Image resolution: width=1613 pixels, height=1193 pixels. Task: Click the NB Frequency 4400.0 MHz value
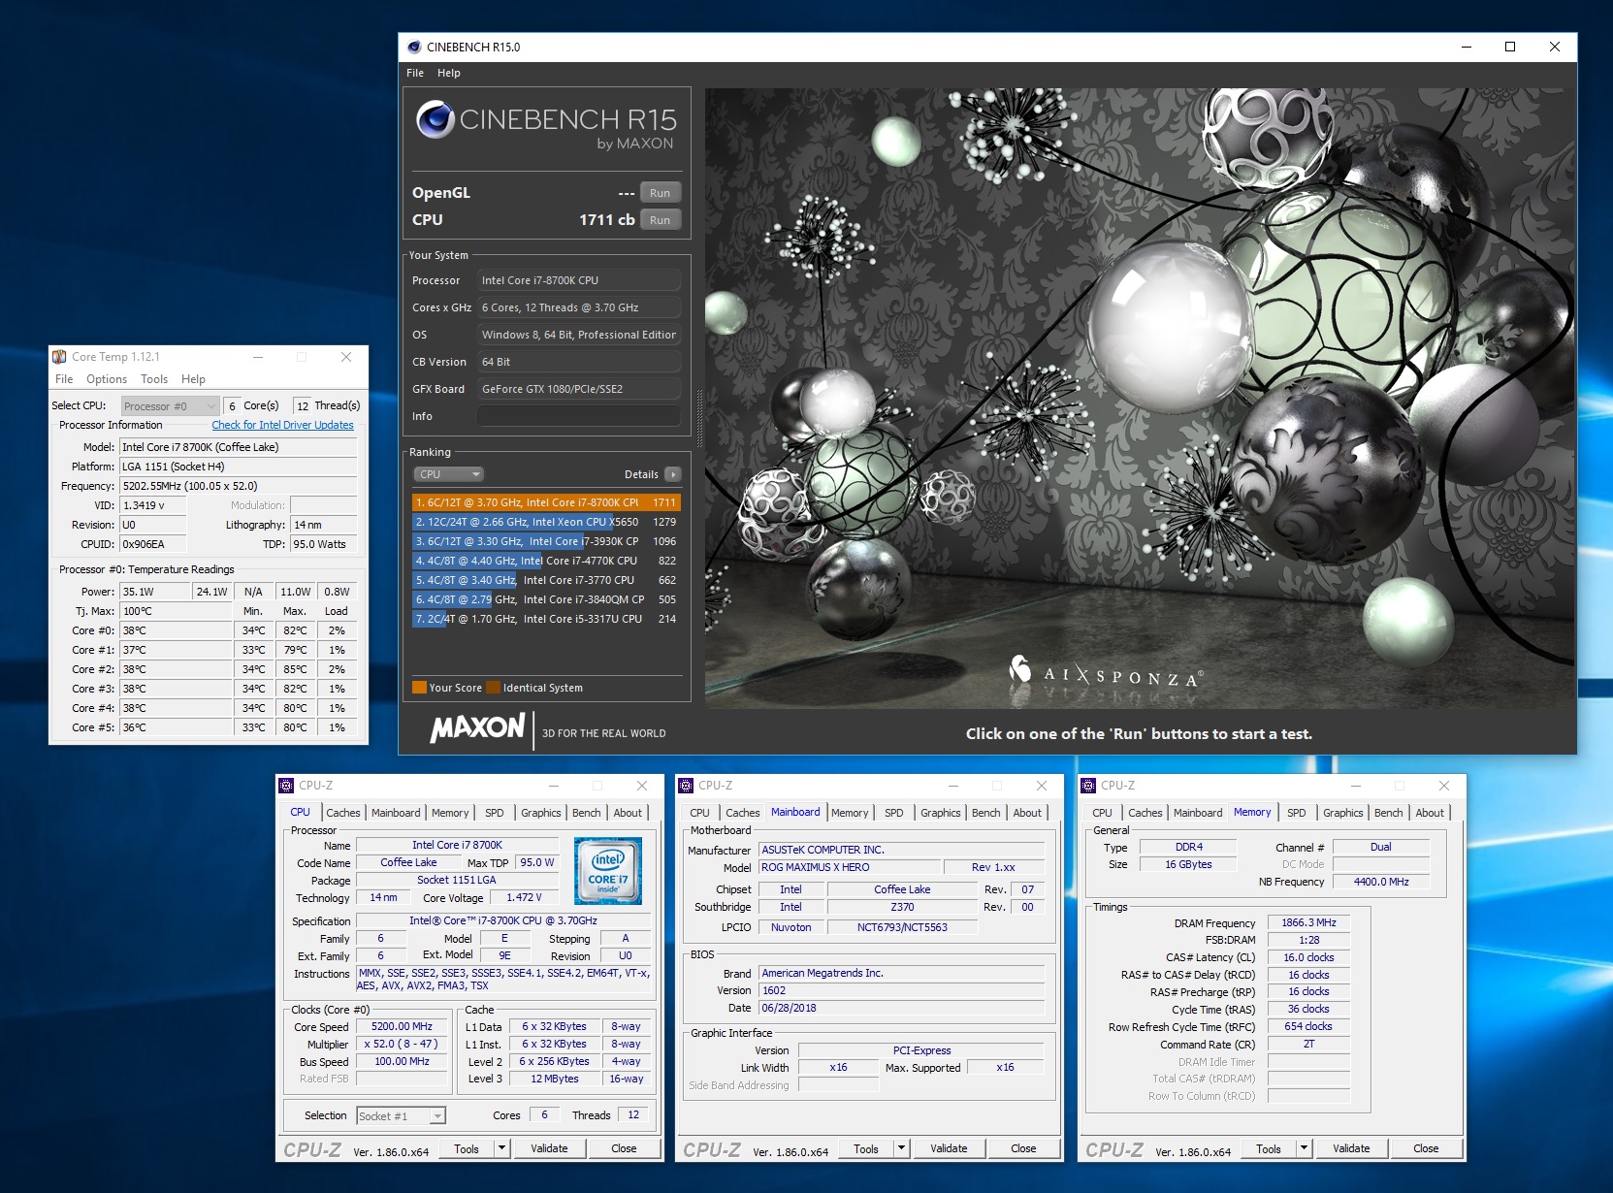[1381, 882]
